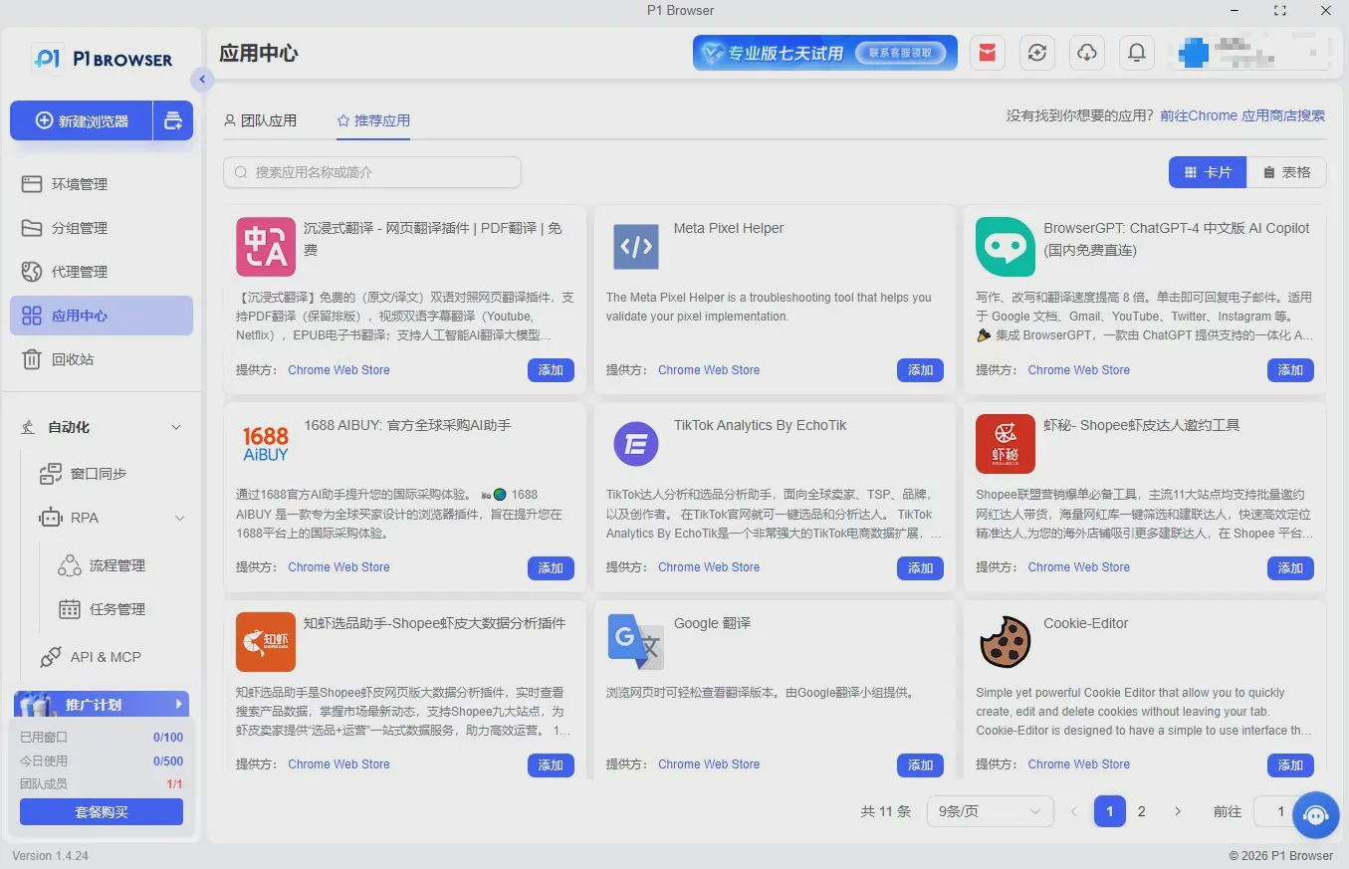Viewport: 1349px width, 869px height.
Task: Add the Google 翻译 extension
Action: [920, 765]
